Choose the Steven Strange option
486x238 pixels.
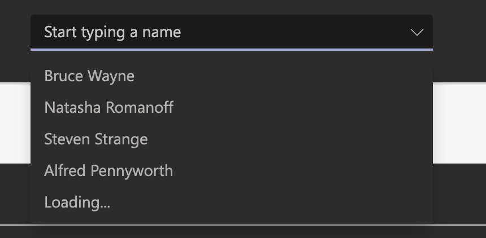96,139
